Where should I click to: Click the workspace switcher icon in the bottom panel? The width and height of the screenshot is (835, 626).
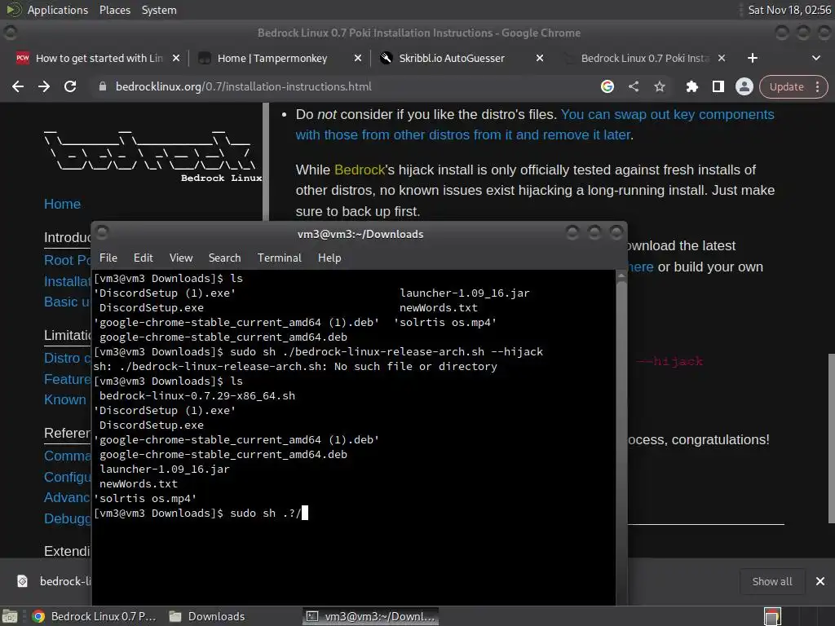pyautogui.click(x=772, y=616)
